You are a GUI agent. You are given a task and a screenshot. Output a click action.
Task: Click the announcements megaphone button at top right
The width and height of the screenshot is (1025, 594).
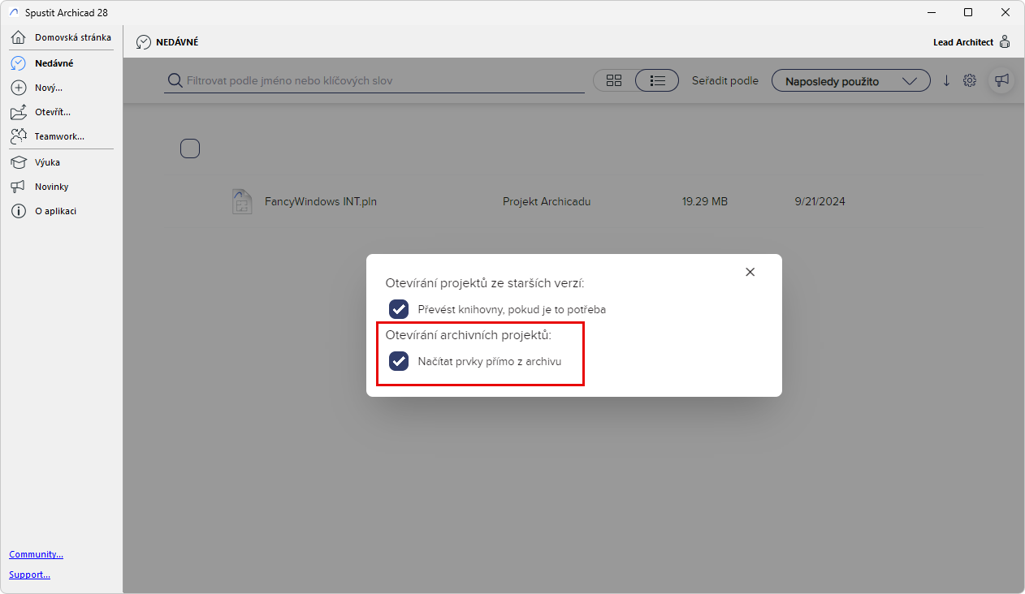coord(1001,80)
